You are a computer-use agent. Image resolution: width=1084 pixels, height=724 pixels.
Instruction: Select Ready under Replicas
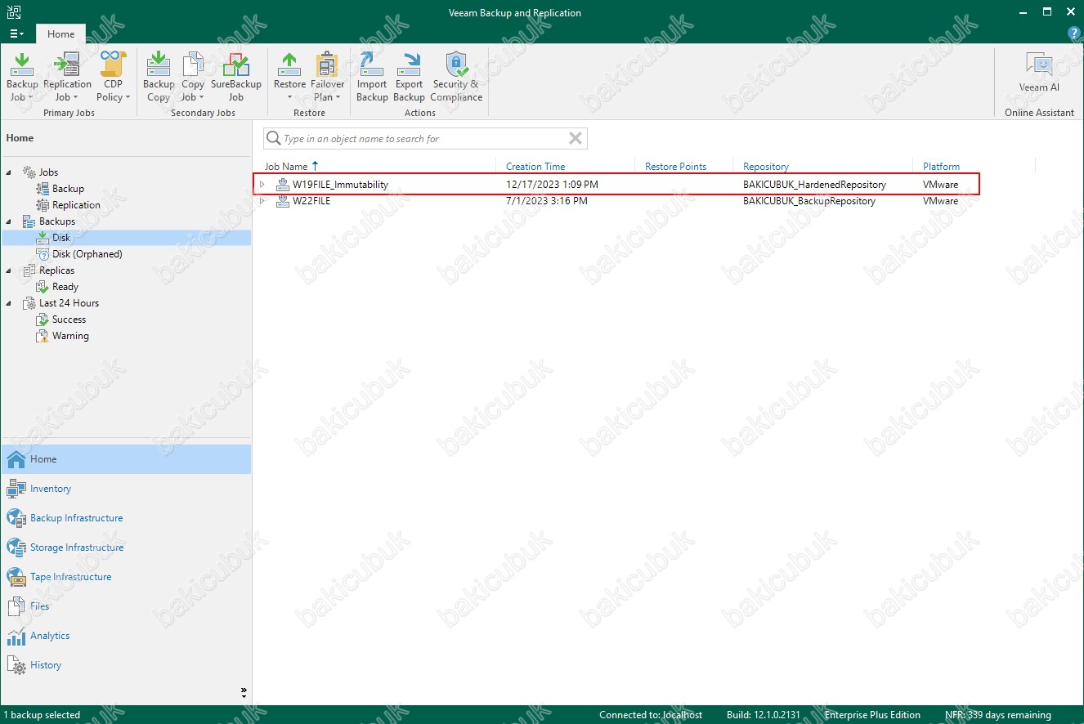65,287
